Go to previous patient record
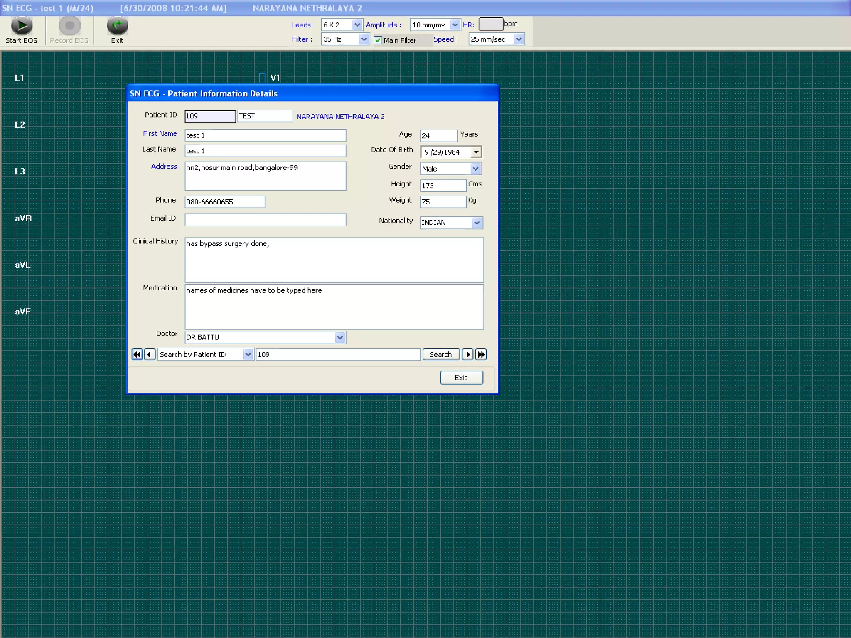Viewport: 851px width, 638px height. [150, 354]
